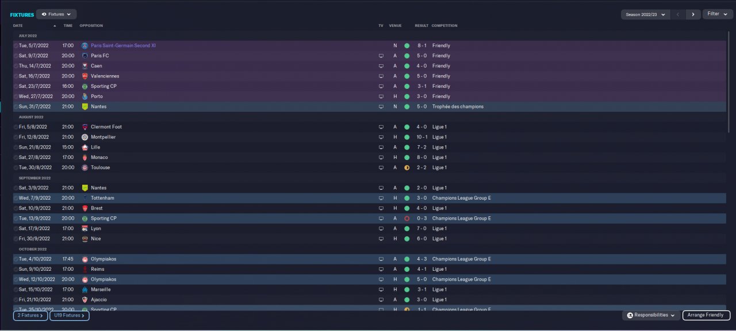Click the Marseille club crest icon

[x=85, y=289]
